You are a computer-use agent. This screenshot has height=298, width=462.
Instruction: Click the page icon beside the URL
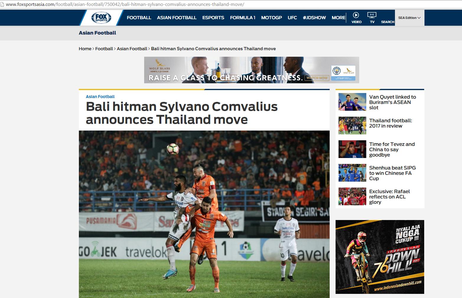(x=2, y=4)
